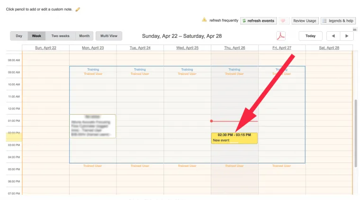Screen dimensions: 360x200
Task: Click the pink heart icon button
Action: tap(284, 21)
